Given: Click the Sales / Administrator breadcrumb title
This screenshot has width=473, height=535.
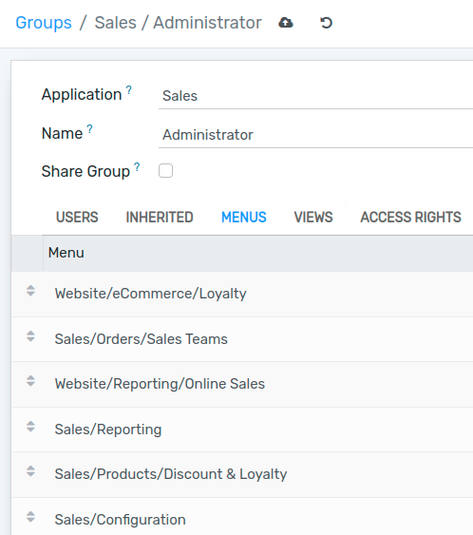Looking at the screenshot, I should pyautogui.click(x=178, y=23).
